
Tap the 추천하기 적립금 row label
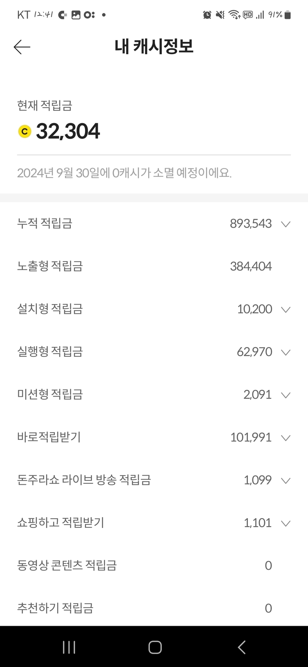(x=55, y=608)
